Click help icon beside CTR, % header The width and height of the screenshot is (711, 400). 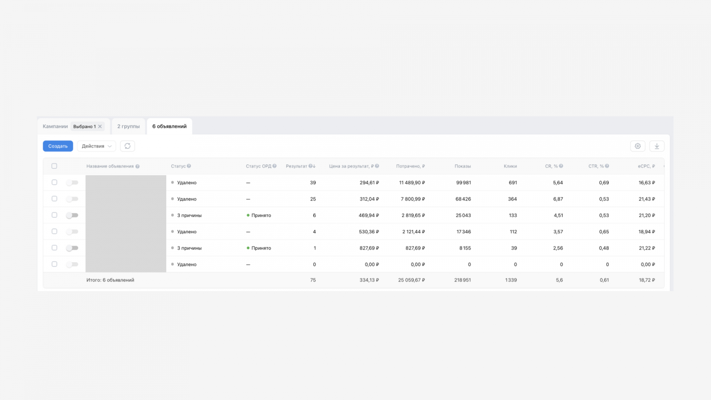pyautogui.click(x=607, y=166)
